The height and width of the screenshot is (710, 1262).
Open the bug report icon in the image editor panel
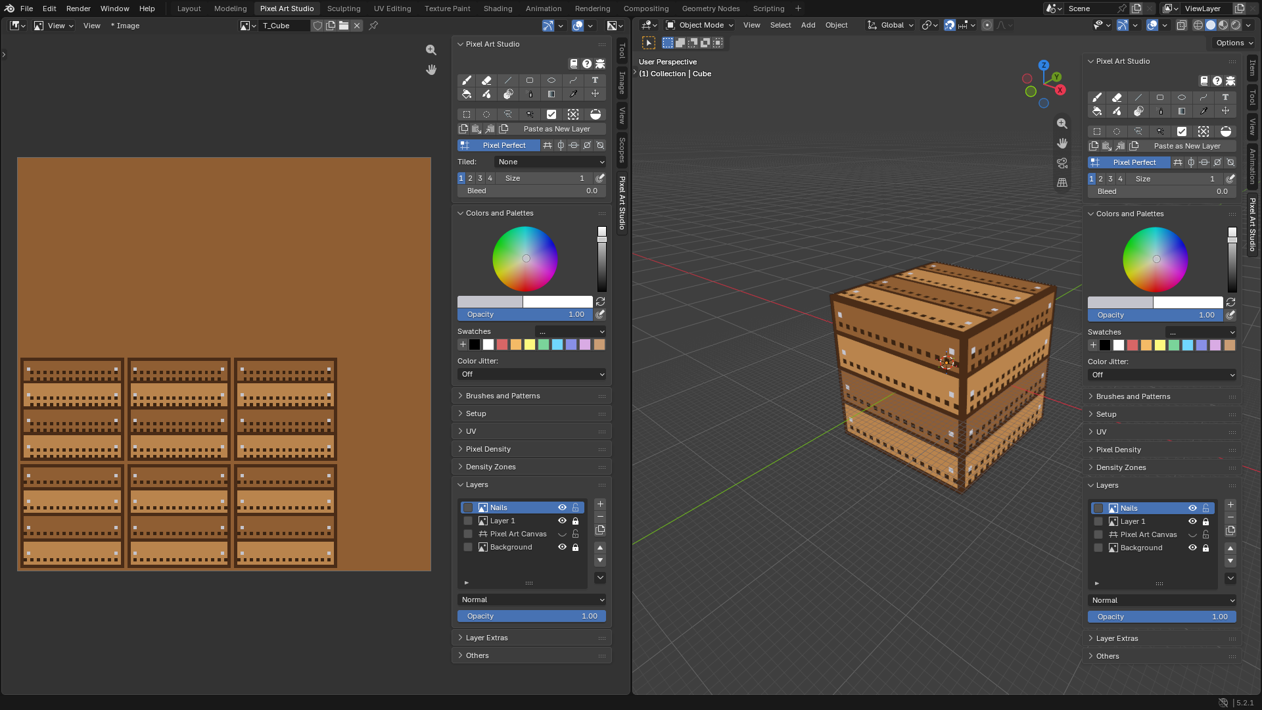600,64
